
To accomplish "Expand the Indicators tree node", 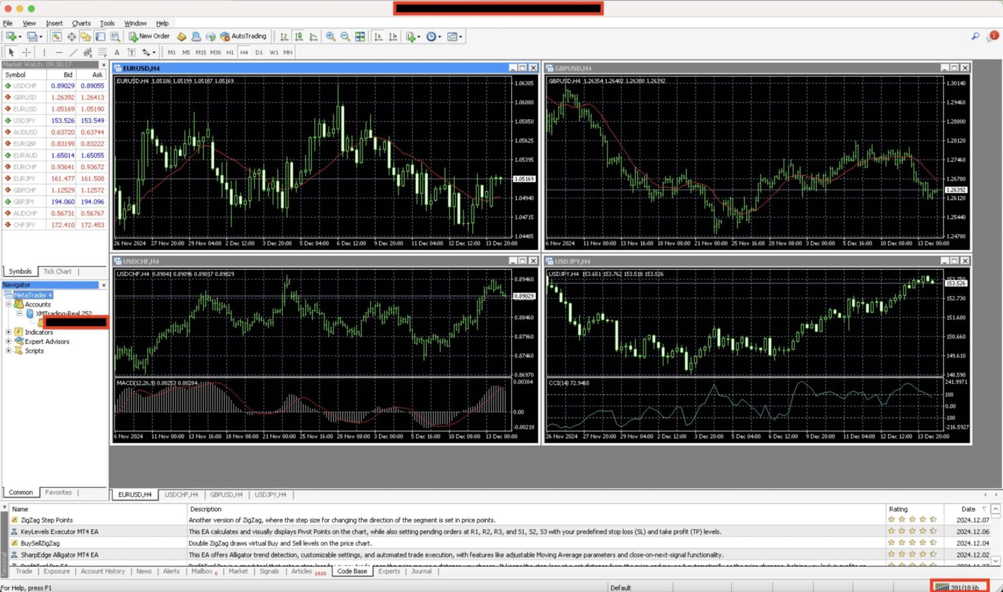I will 8,332.
